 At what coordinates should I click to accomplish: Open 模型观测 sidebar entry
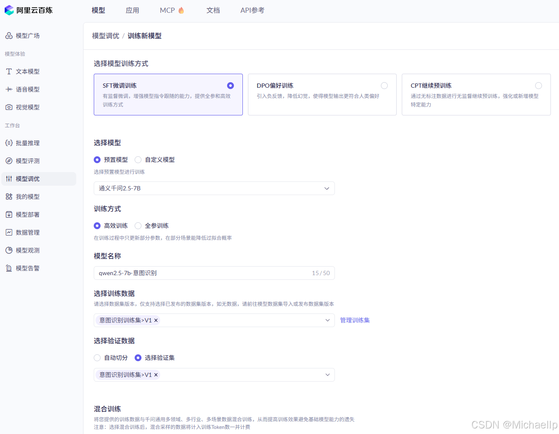[x=39, y=250]
